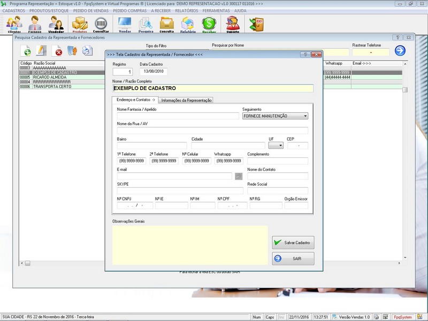Click the Salvar Cadastro button

293,242
